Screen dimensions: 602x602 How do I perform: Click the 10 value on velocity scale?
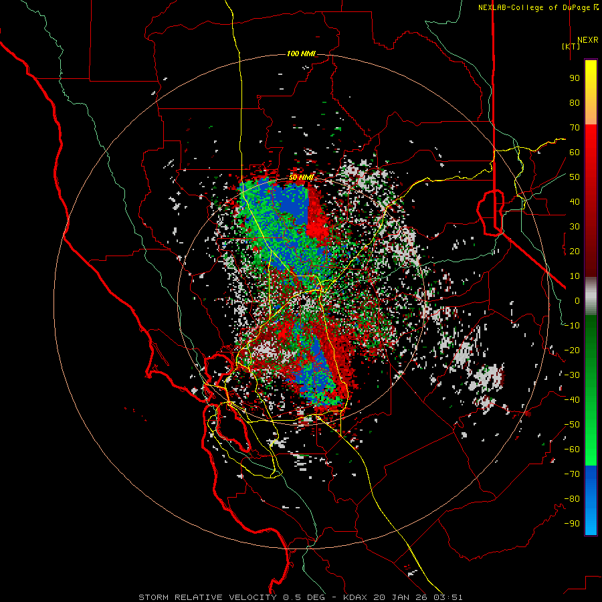click(575, 276)
